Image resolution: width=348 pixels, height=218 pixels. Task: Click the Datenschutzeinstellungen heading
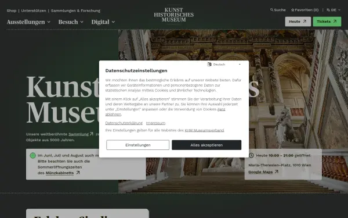tap(136, 70)
